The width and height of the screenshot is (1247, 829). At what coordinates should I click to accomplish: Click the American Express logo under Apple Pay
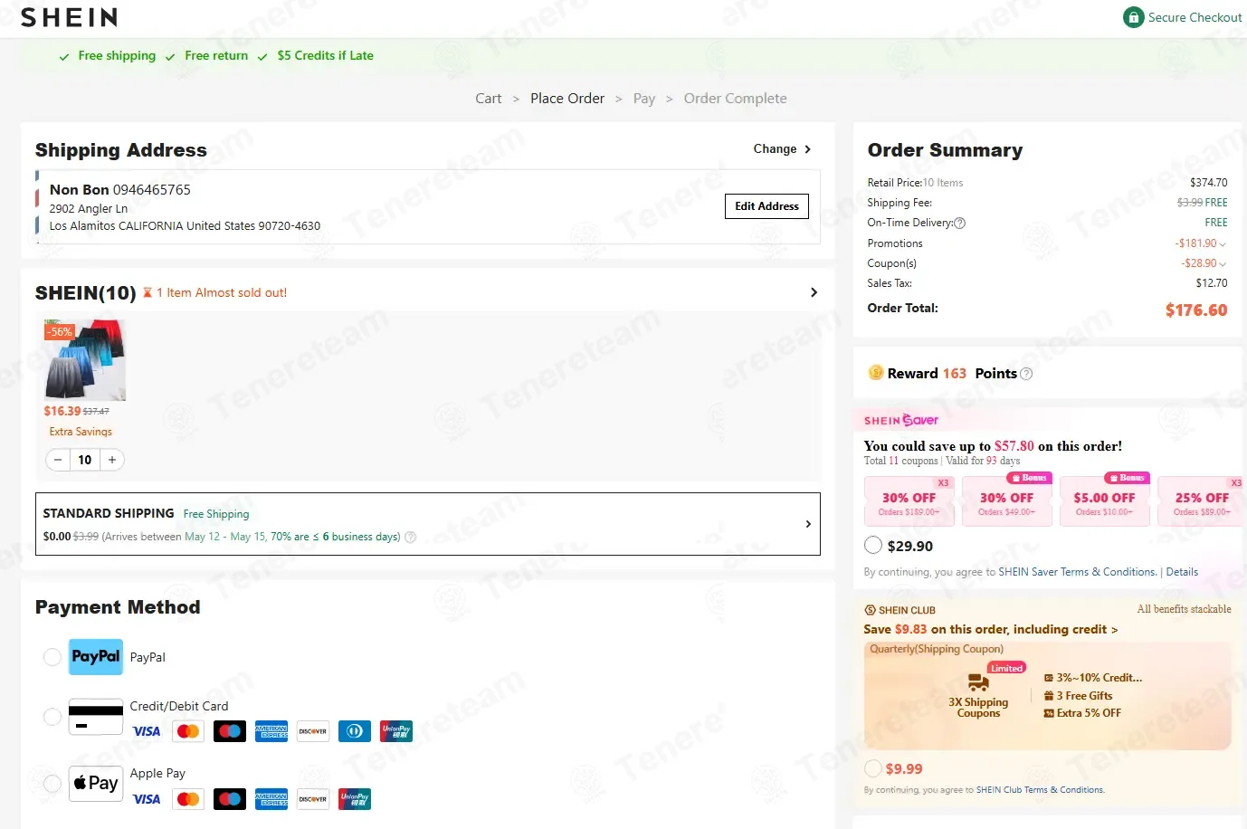pyautogui.click(x=271, y=799)
